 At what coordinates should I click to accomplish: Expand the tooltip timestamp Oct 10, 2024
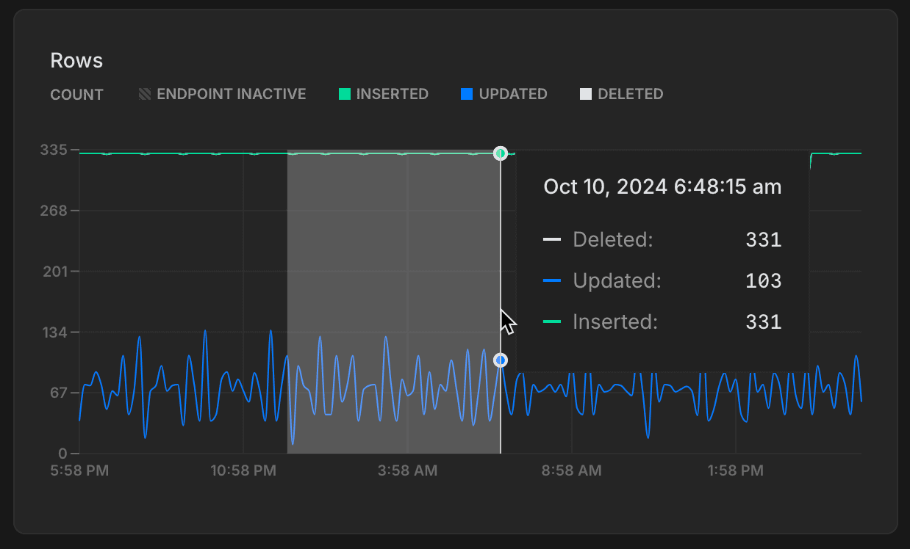pyautogui.click(x=662, y=186)
